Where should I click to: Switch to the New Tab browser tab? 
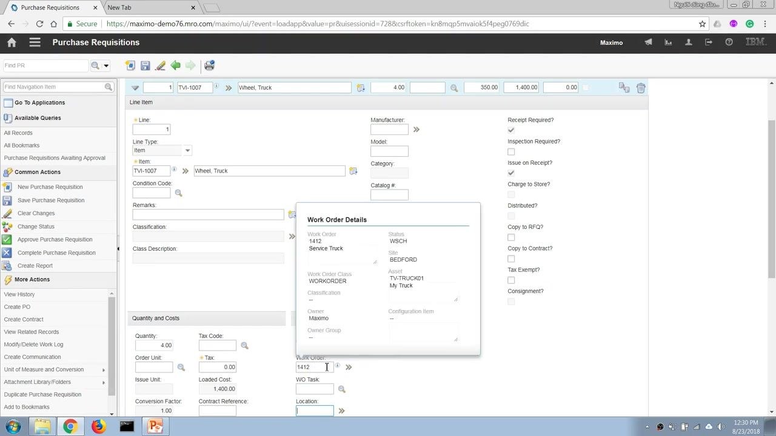point(152,7)
